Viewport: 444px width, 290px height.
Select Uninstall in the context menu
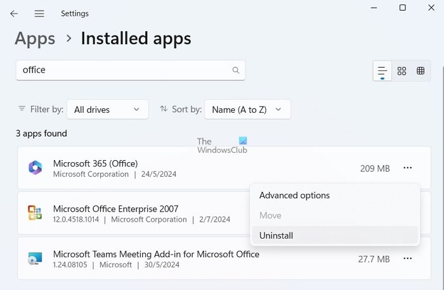(x=276, y=236)
